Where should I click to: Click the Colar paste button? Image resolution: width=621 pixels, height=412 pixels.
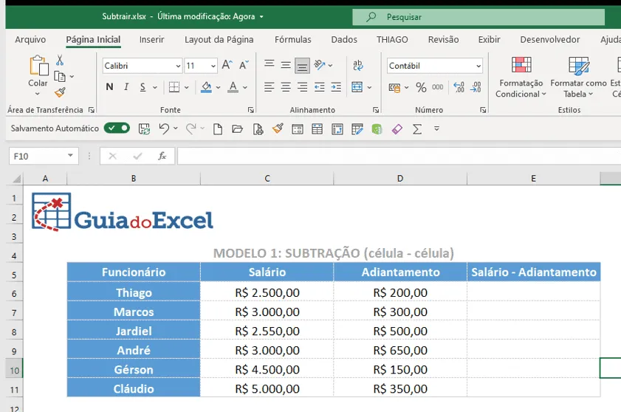[x=38, y=75]
